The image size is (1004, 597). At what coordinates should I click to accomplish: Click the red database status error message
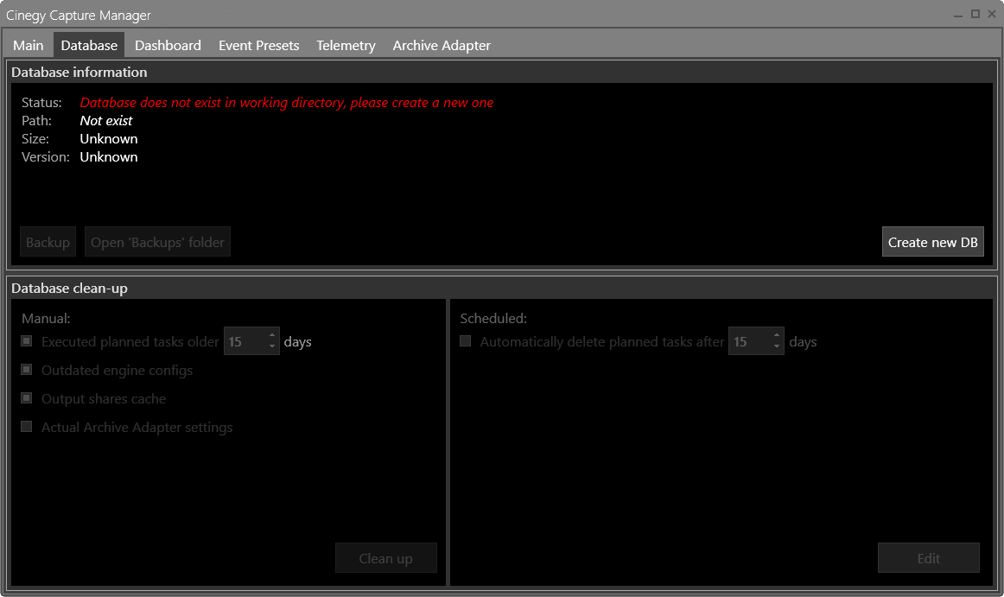286,103
